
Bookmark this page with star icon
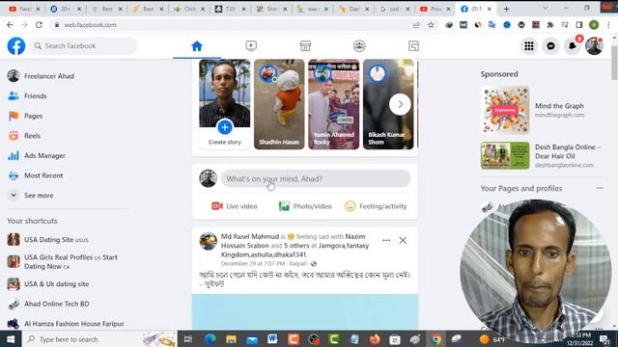coord(431,25)
